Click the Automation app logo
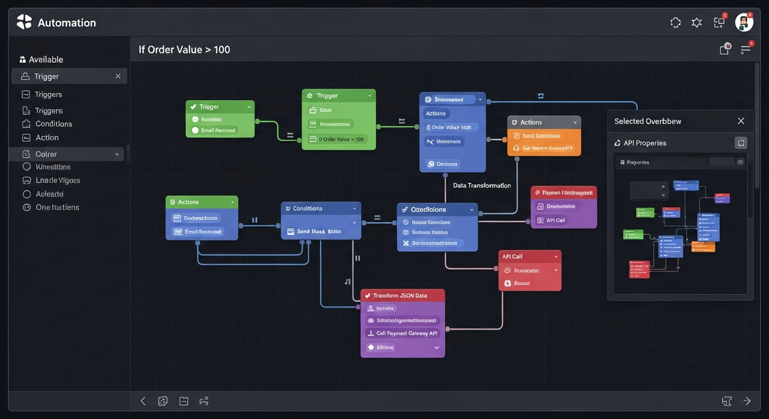The image size is (769, 419). [x=24, y=22]
